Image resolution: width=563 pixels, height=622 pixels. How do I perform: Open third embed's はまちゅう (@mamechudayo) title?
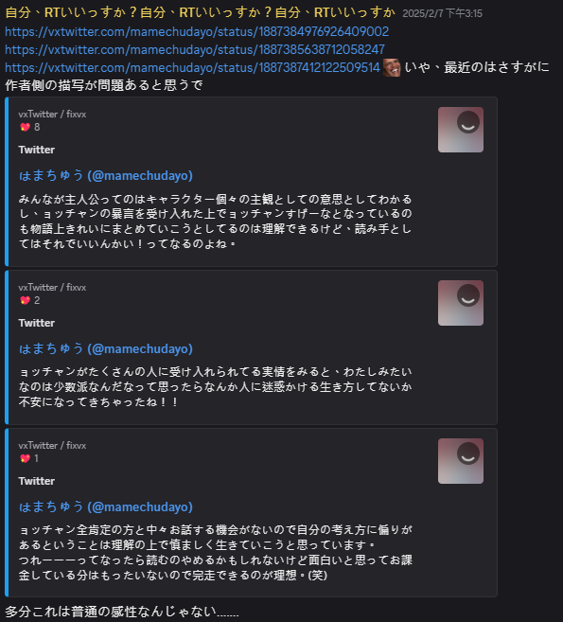click(105, 506)
